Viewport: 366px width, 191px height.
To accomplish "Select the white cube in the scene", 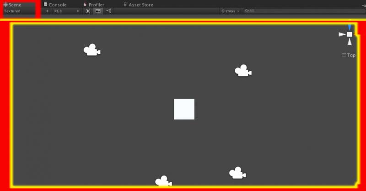I will point(184,109).
